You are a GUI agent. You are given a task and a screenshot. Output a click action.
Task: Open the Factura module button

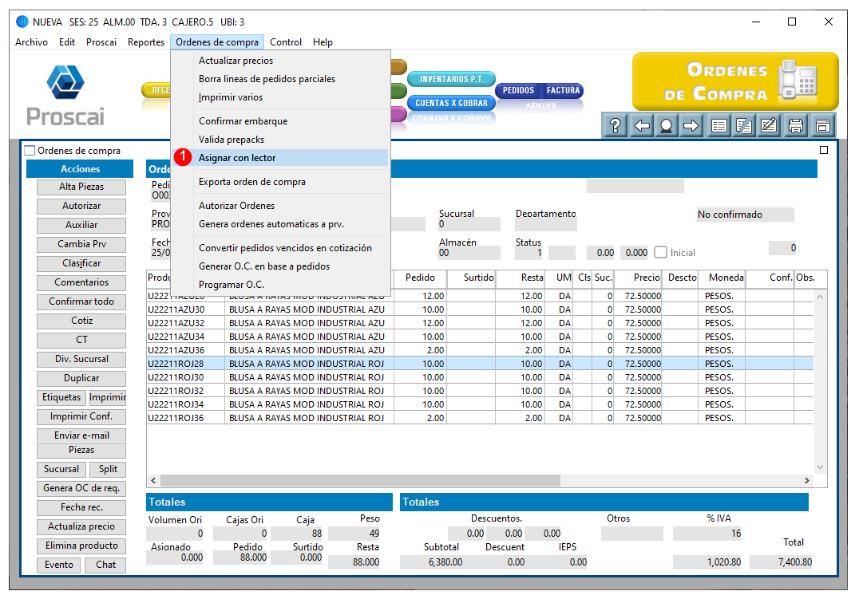pyautogui.click(x=563, y=90)
